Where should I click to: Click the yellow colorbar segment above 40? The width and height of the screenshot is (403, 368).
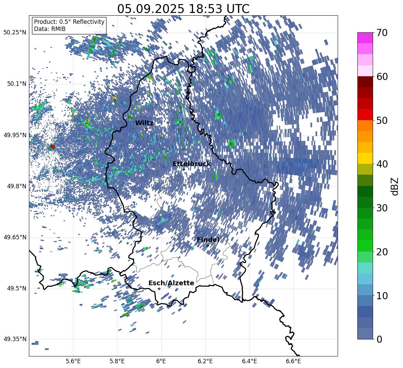(365, 158)
